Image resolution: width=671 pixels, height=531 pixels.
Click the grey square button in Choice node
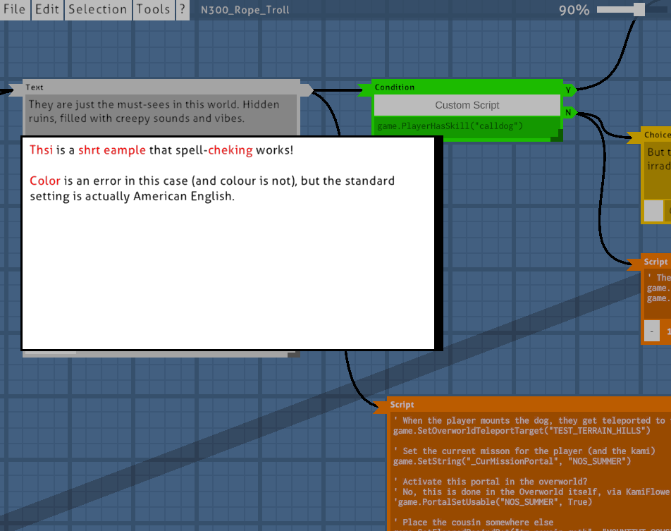coord(653,211)
